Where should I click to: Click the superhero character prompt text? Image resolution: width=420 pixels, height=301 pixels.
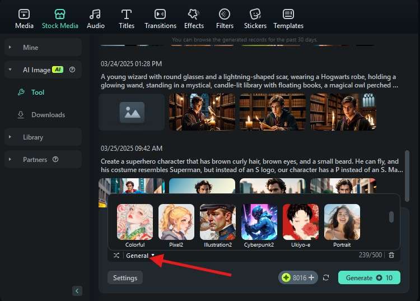252,166
